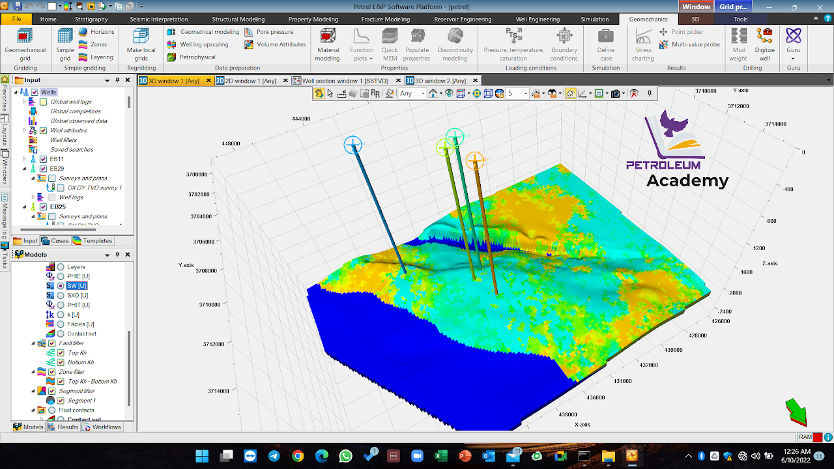Switch to the Property Modeling ribbon tab

click(x=313, y=20)
